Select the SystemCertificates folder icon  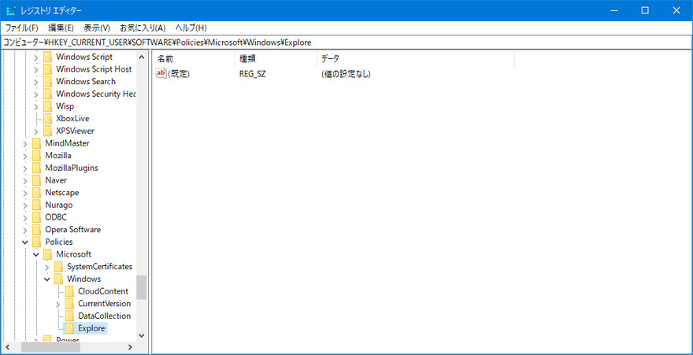[58, 267]
